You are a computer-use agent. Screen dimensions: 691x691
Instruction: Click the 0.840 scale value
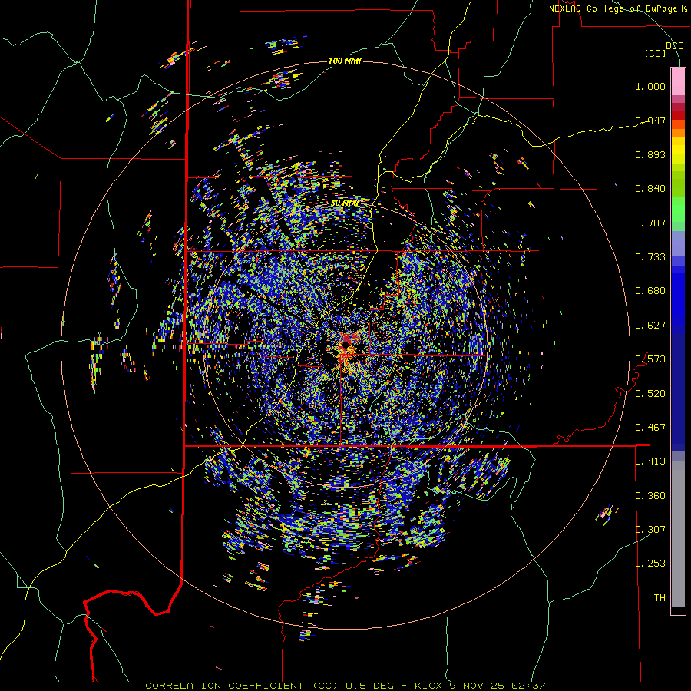[x=650, y=189]
